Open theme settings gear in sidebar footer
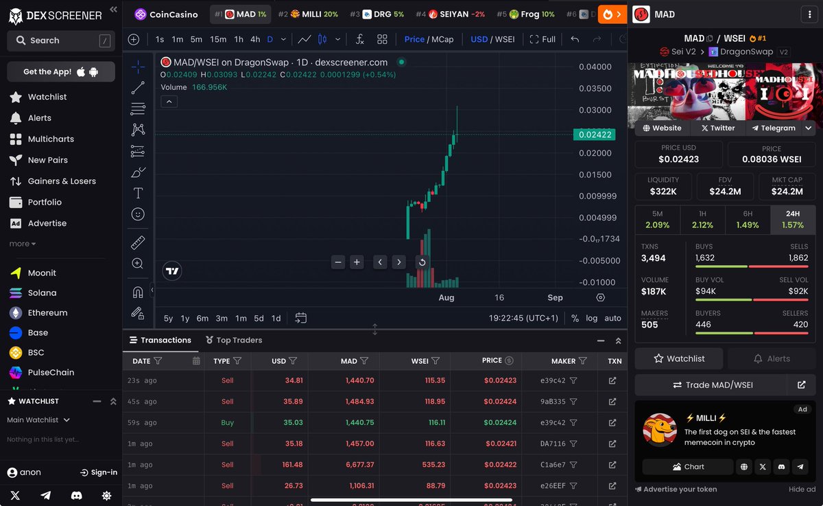Screen dimensions: 823x506 [x=107, y=495]
